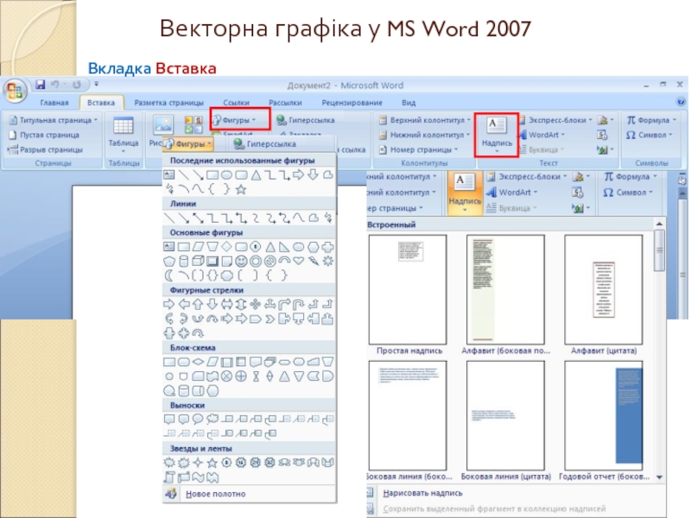Click the text box gallery scroll-down arrow
The width and height of the screenshot is (691, 518).
point(659,477)
